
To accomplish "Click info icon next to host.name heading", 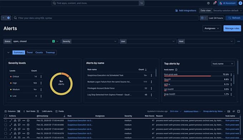I will click(176, 70).
